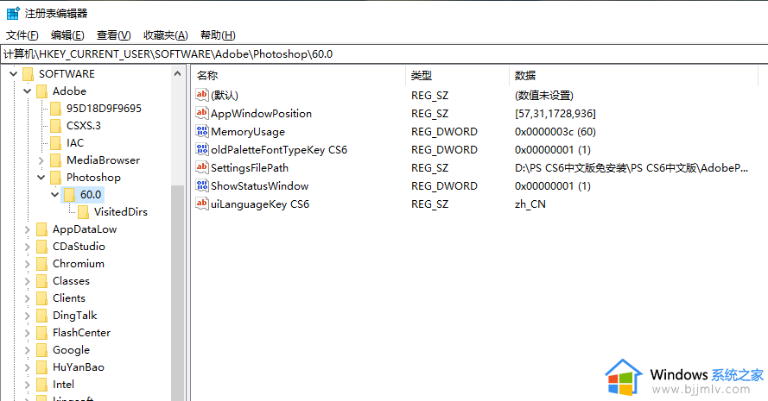
Task: Open the 文件(F) menu
Action: click(22, 35)
